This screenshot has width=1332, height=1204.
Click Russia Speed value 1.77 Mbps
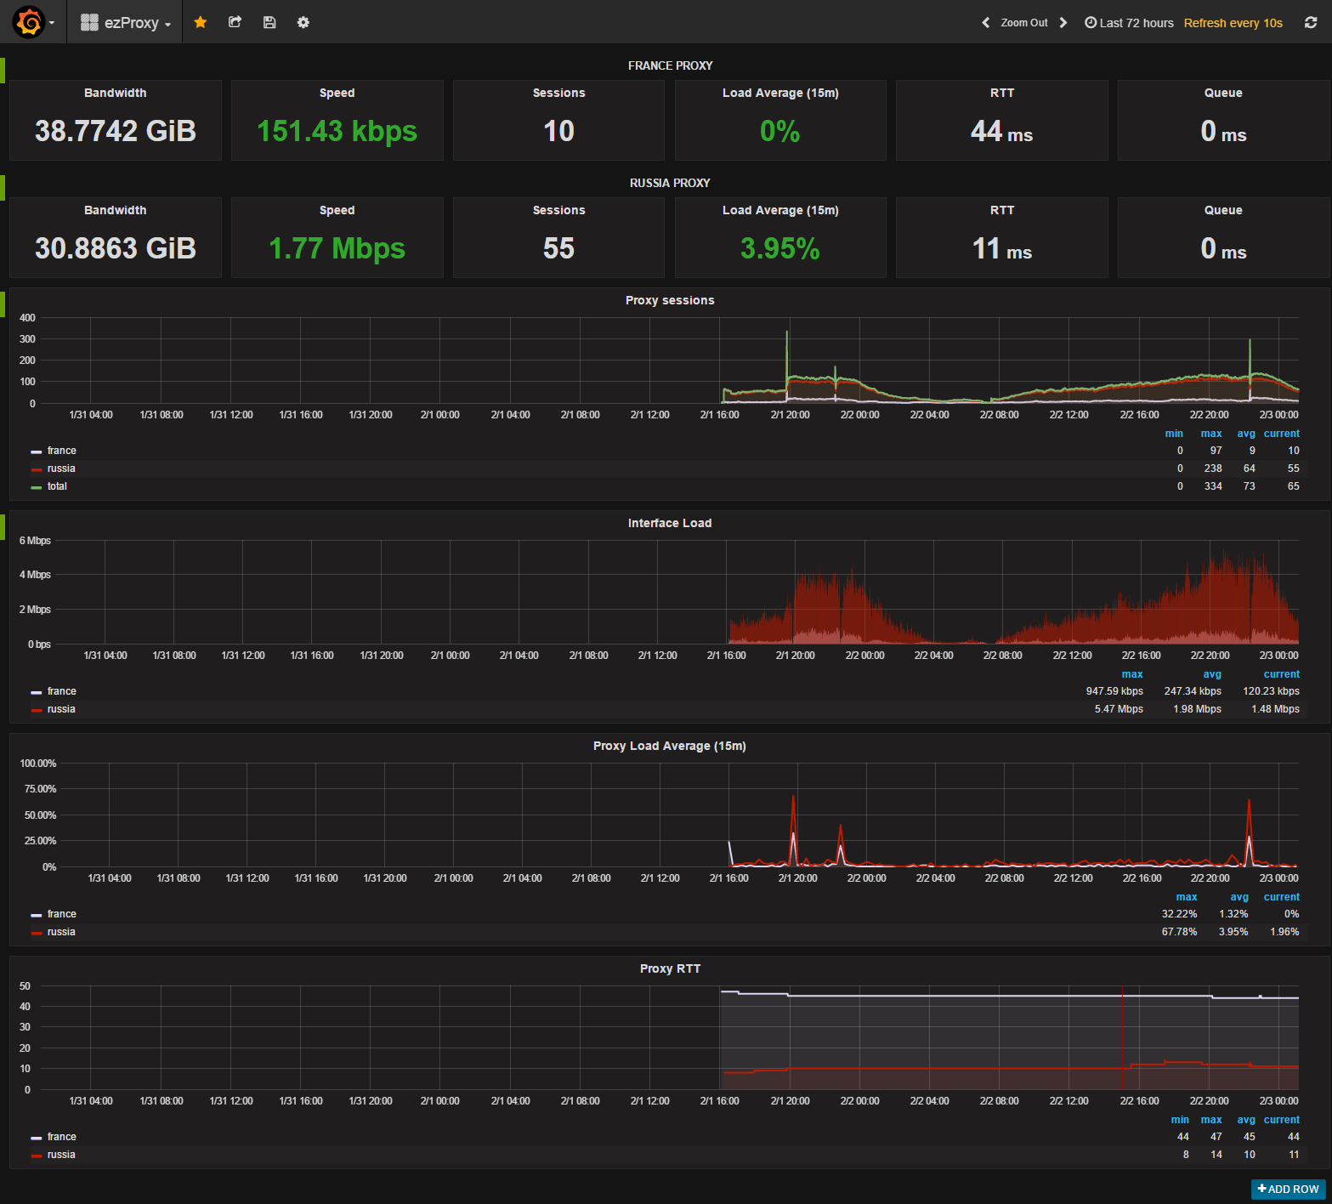point(337,248)
